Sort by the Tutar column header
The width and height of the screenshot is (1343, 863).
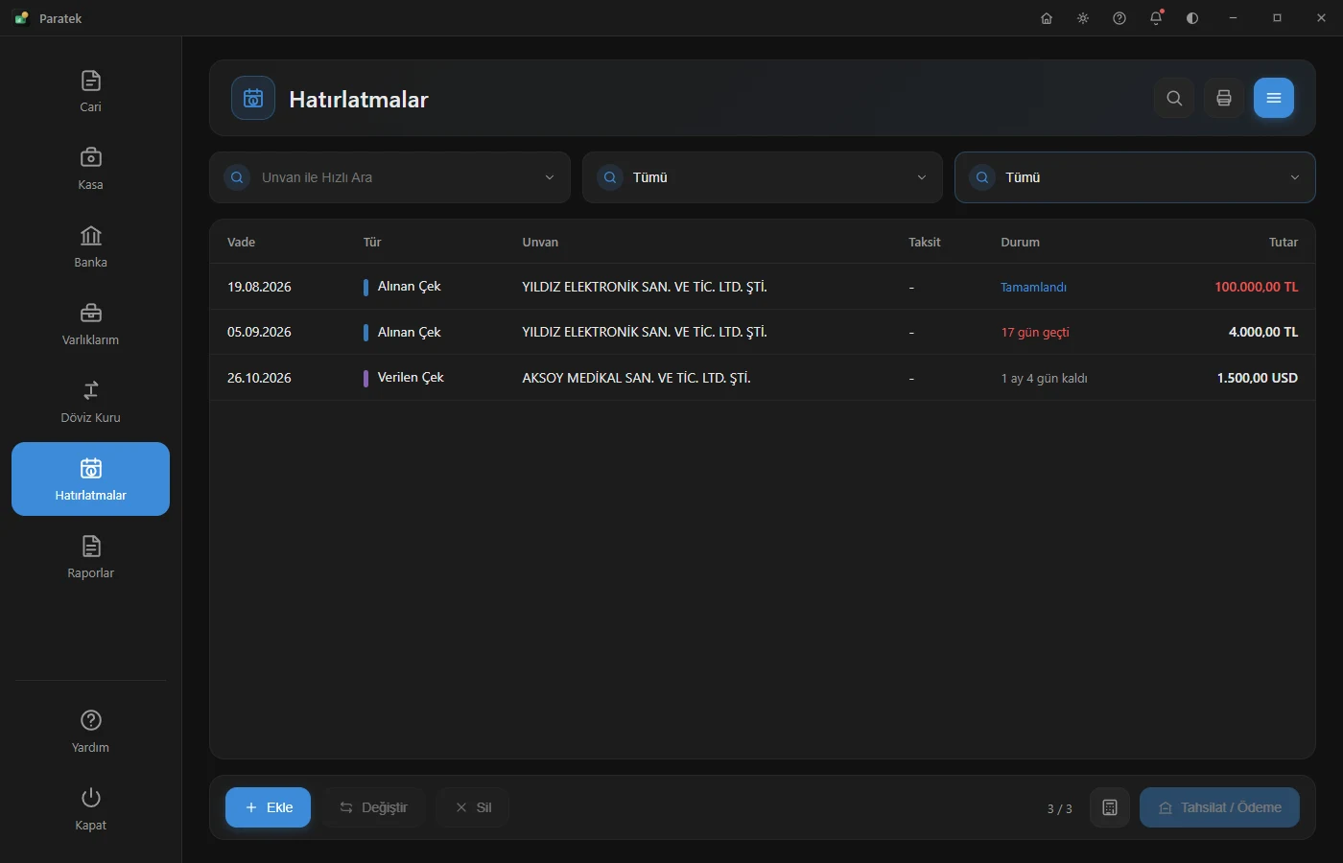(x=1284, y=243)
